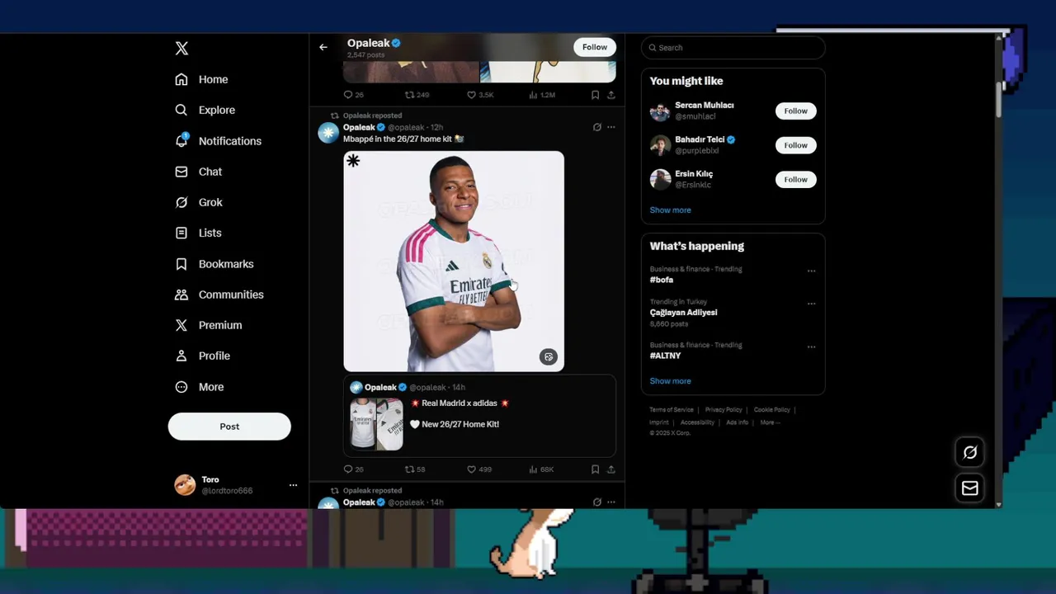Click the X logo icon in the sidebar

click(181, 49)
